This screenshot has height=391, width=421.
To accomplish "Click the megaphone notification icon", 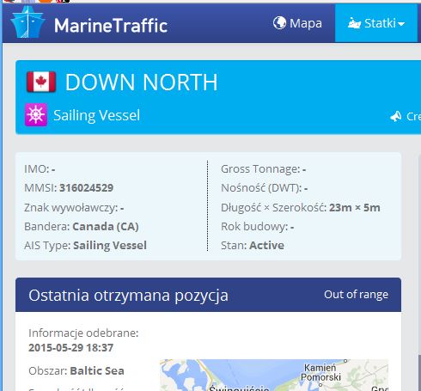I will tap(396, 116).
